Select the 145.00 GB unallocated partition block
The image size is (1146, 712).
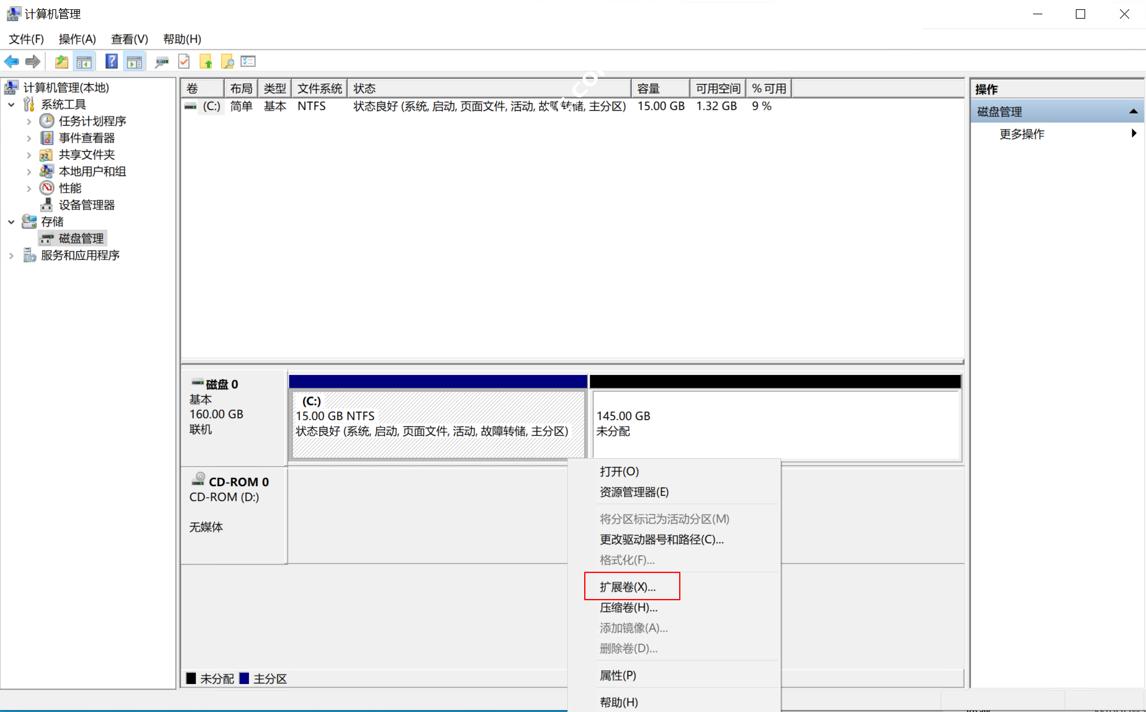[775, 425]
